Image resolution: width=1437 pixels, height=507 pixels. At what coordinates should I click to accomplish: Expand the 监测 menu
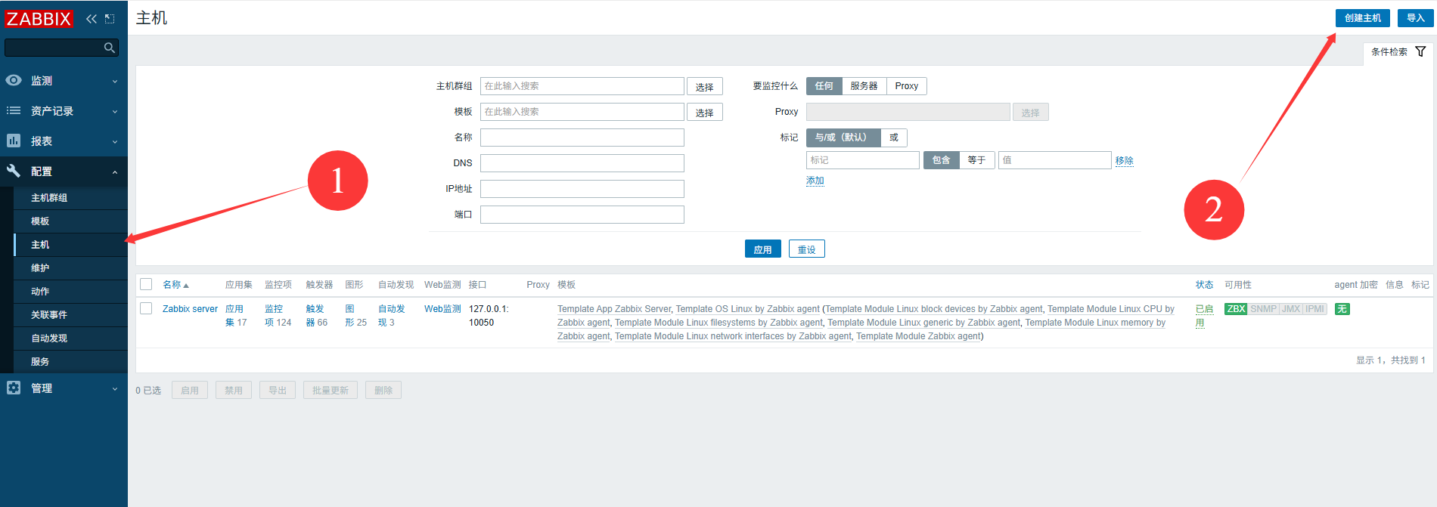click(x=115, y=81)
